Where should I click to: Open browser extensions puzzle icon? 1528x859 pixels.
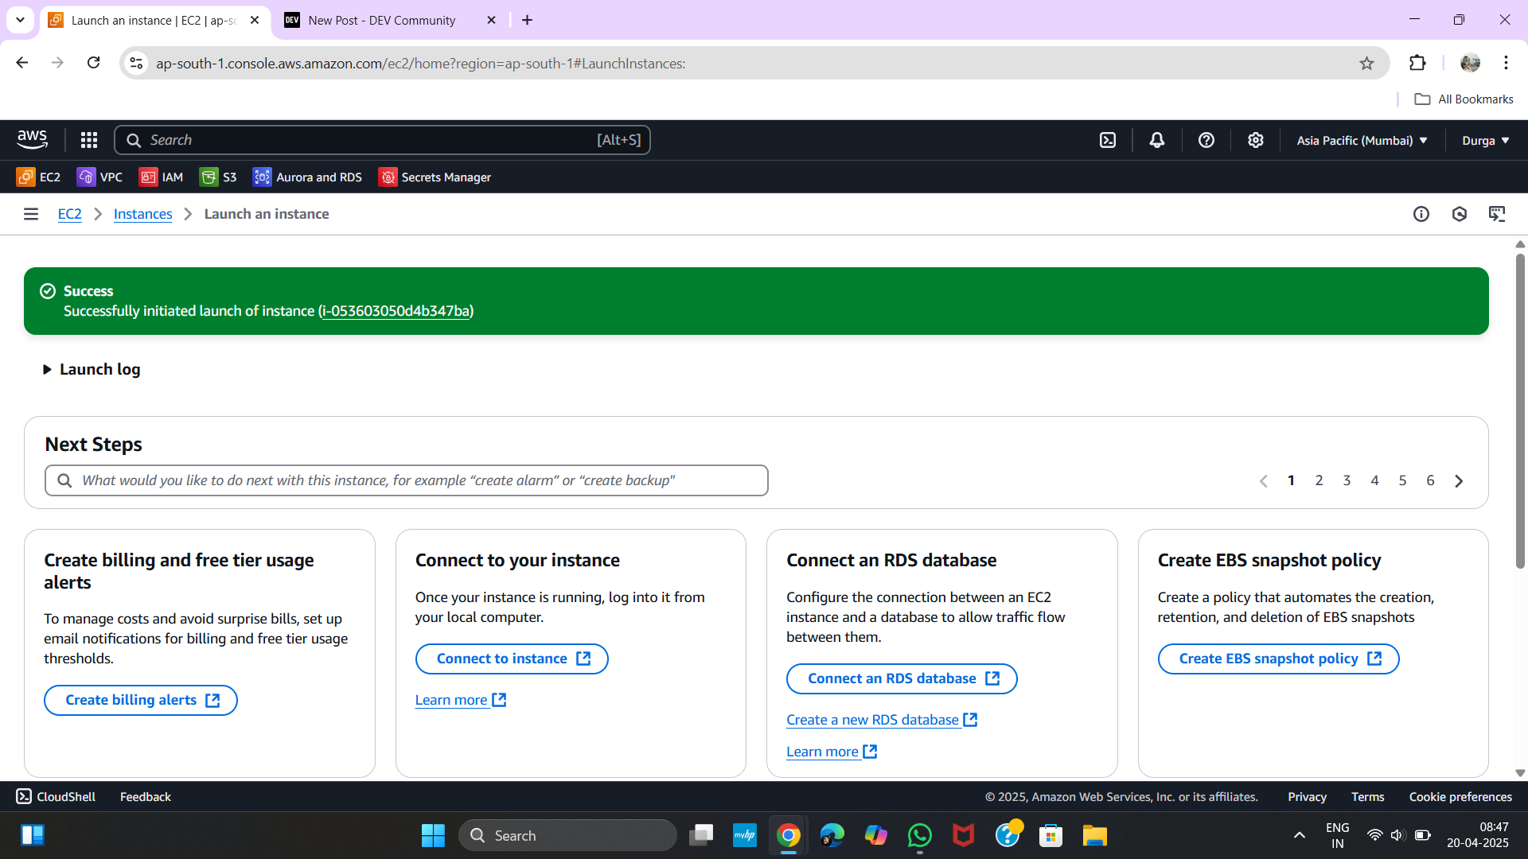click(1417, 63)
